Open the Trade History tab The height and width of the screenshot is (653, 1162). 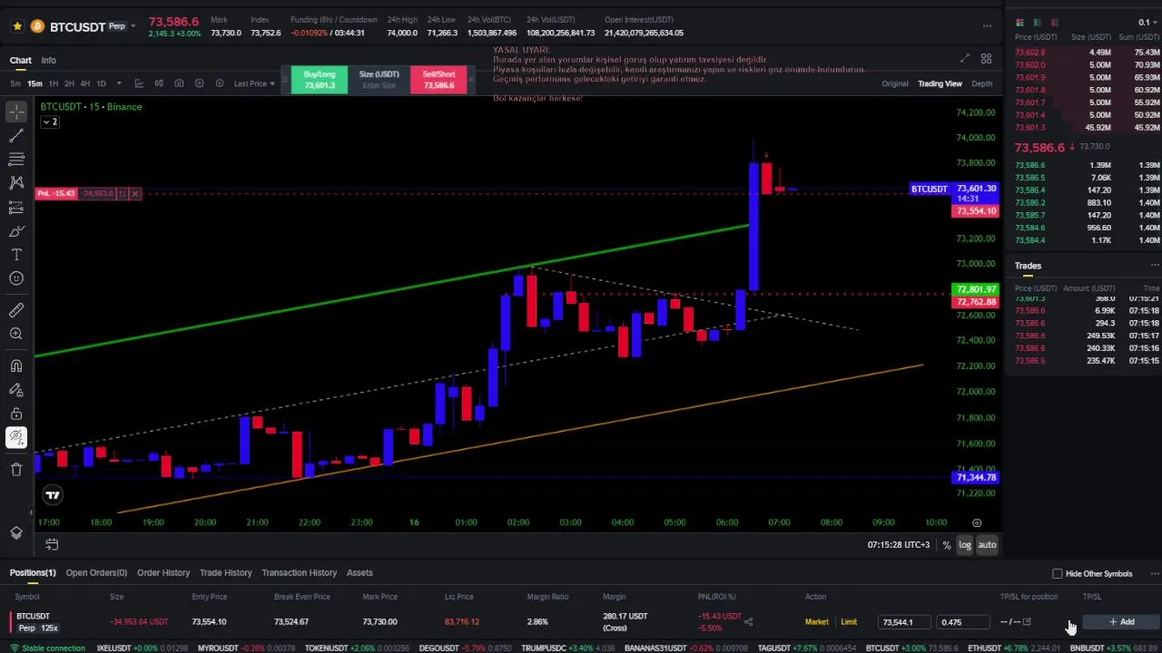[x=225, y=573]
